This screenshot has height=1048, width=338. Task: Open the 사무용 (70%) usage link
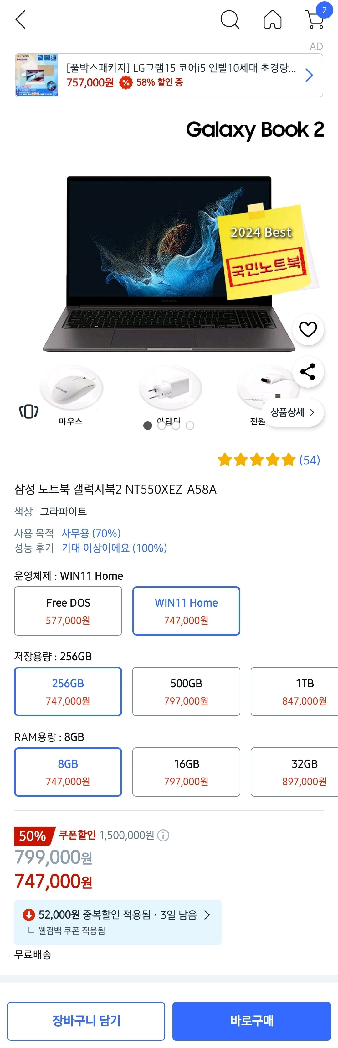coord(91,533)
